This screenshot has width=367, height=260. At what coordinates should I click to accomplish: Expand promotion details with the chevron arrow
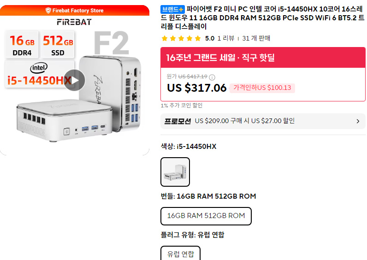point(358,121)
